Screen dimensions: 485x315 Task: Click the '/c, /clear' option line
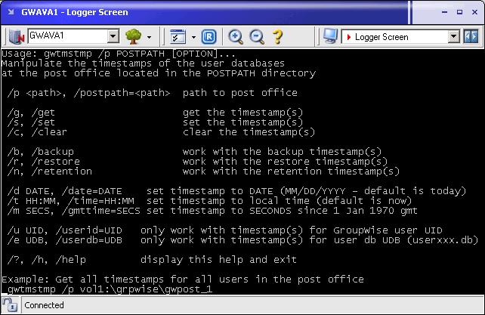point(161,132)
